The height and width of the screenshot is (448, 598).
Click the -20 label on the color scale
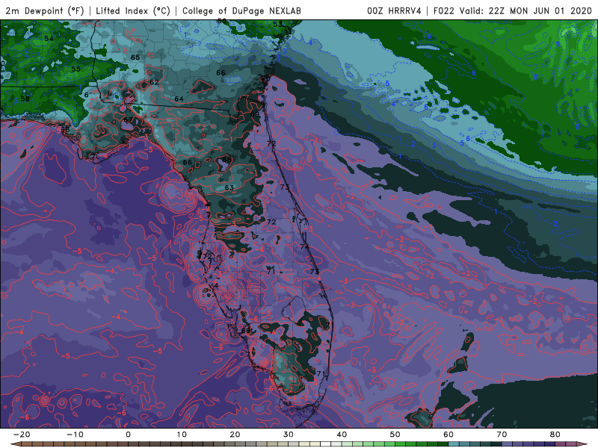pos(22,435)
